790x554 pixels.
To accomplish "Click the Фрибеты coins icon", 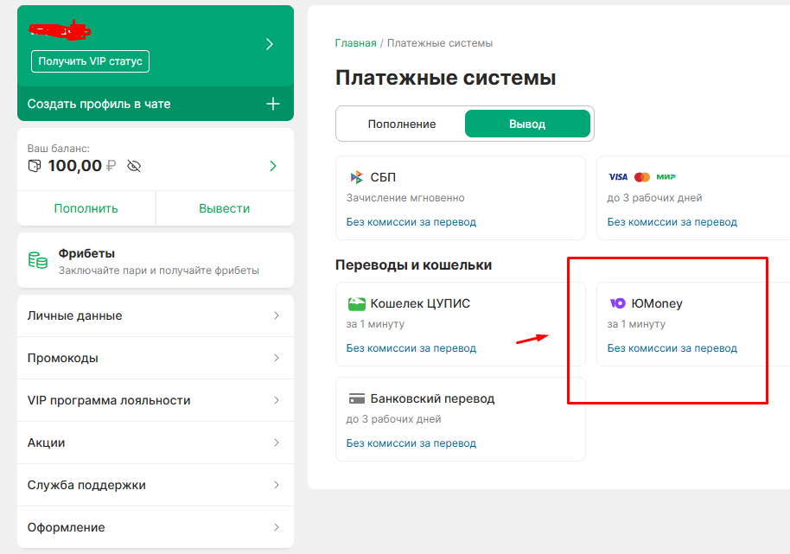I will 38,260.
